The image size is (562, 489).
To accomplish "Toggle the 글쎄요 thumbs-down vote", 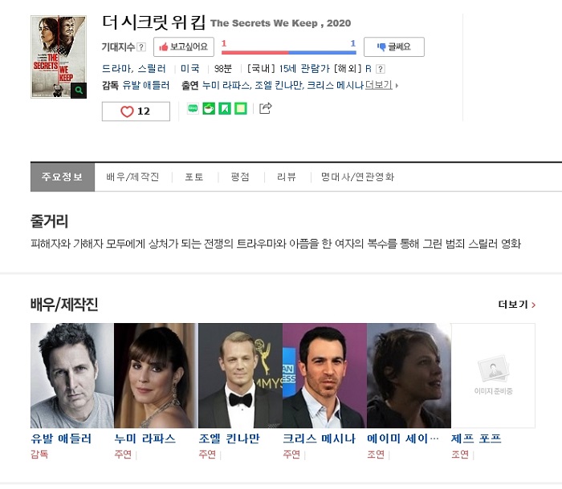I will click(393, 47).
